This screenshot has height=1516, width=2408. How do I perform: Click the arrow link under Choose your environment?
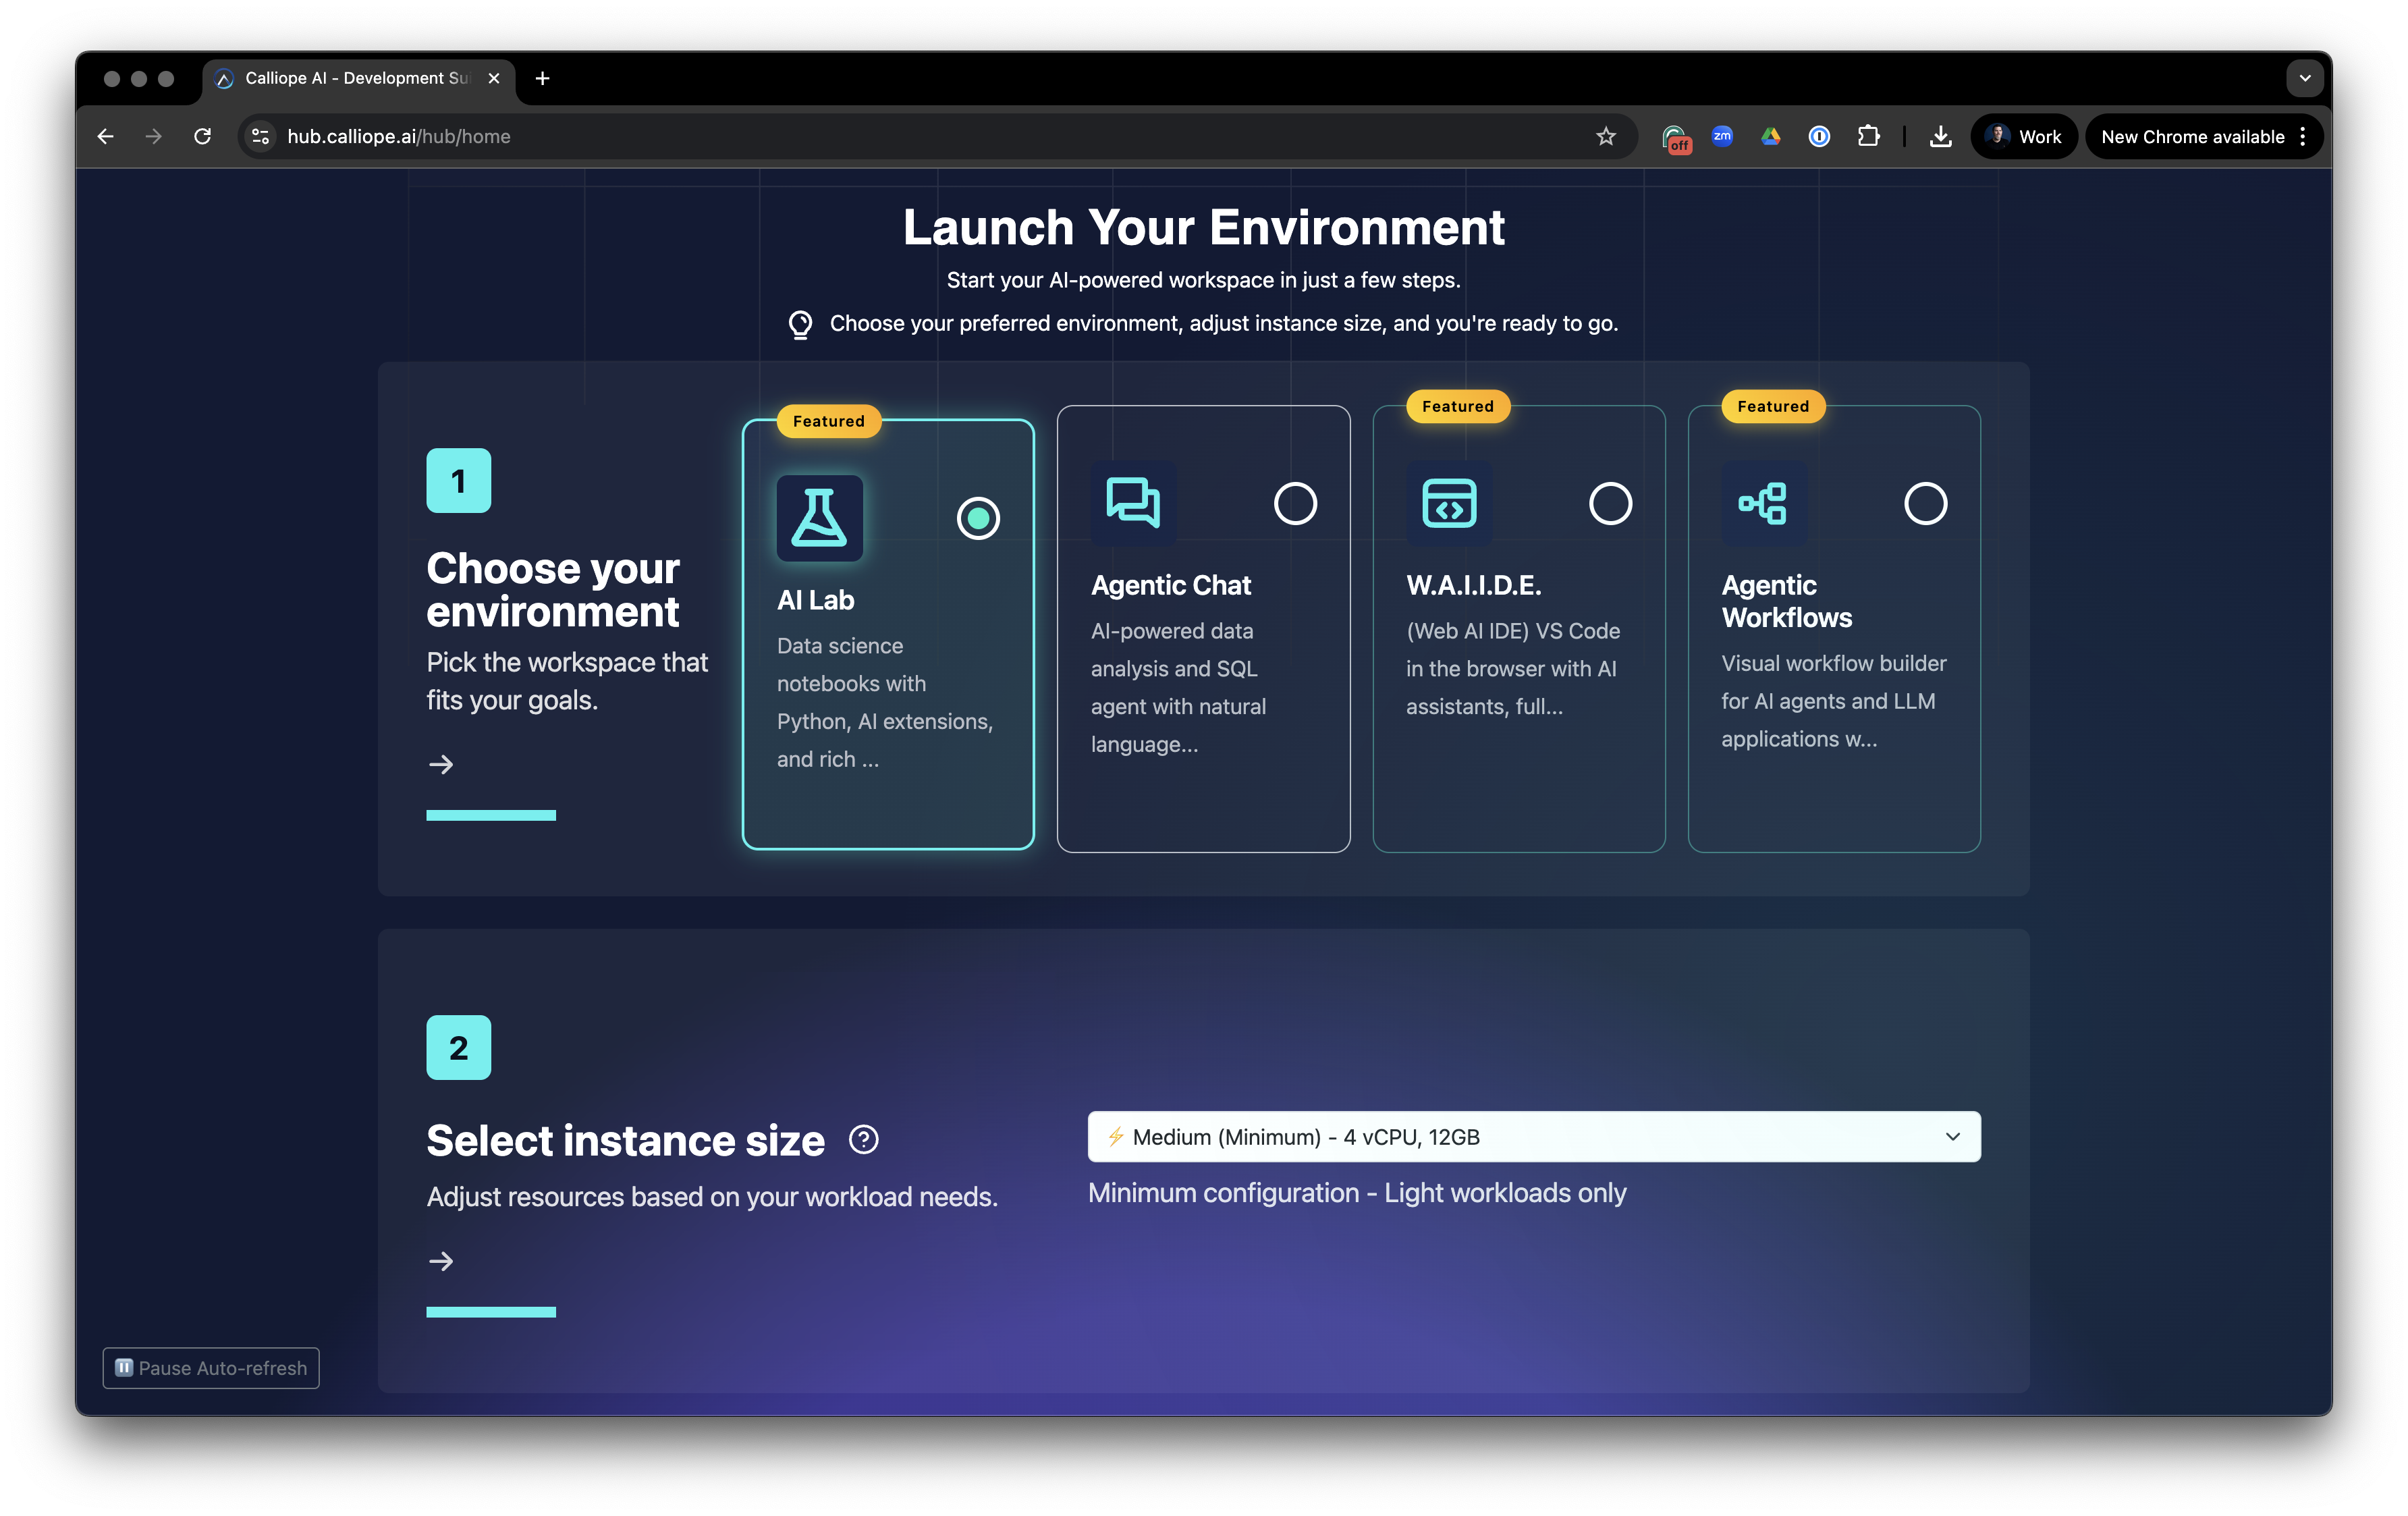(441, 764)
